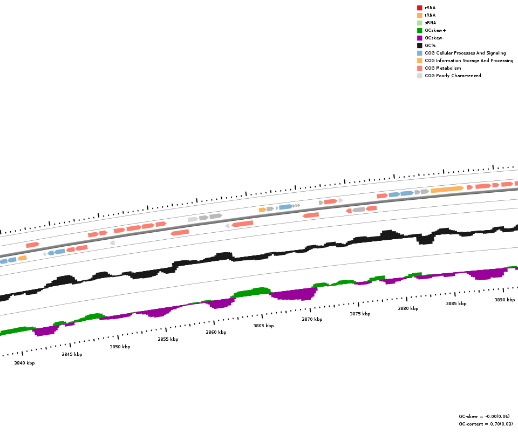Click the 3870 kbp position label
This screenshot has width=518, height=432.
[312, 319]
